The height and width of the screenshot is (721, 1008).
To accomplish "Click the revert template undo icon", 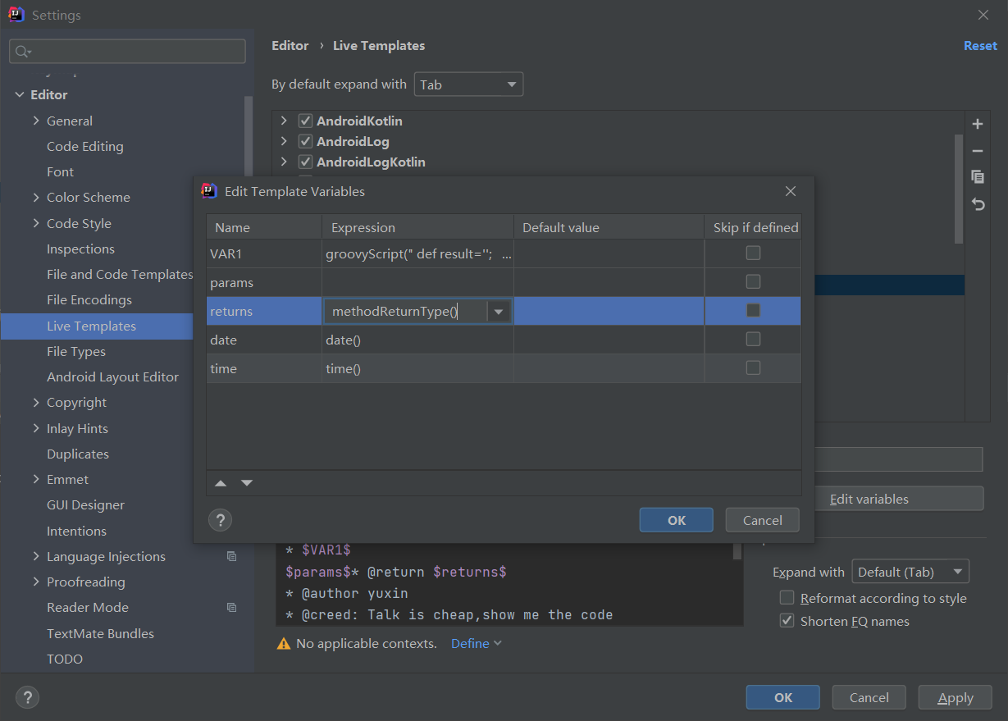I will click(977, 204).
